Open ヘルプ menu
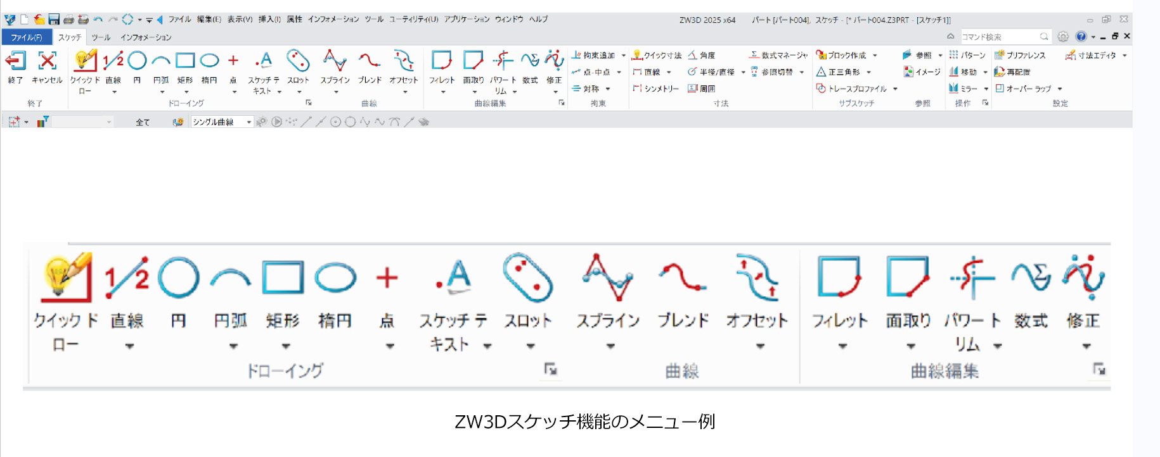The image size is (1160, 457). [x=538, y=20]
